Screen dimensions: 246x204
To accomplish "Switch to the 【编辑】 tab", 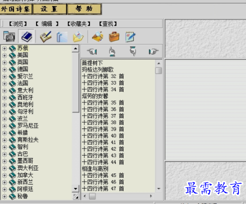I will pos(47,24).
